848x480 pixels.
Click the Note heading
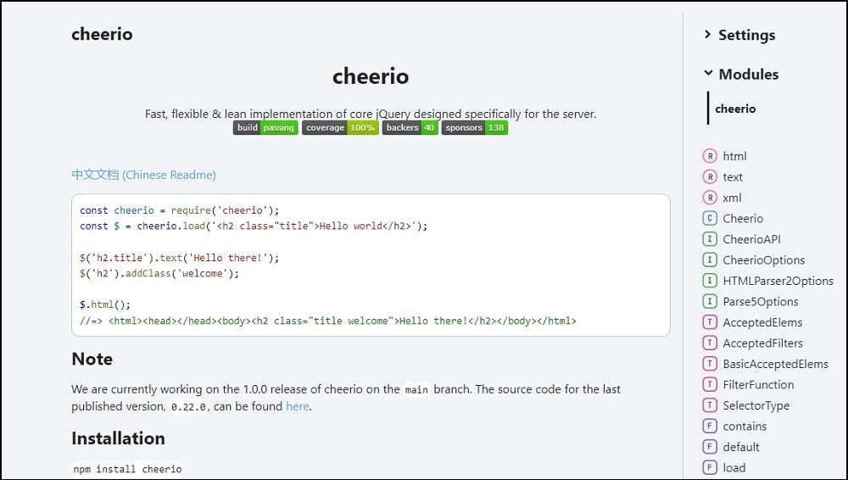pyautogui.click(x=92, y=360)
